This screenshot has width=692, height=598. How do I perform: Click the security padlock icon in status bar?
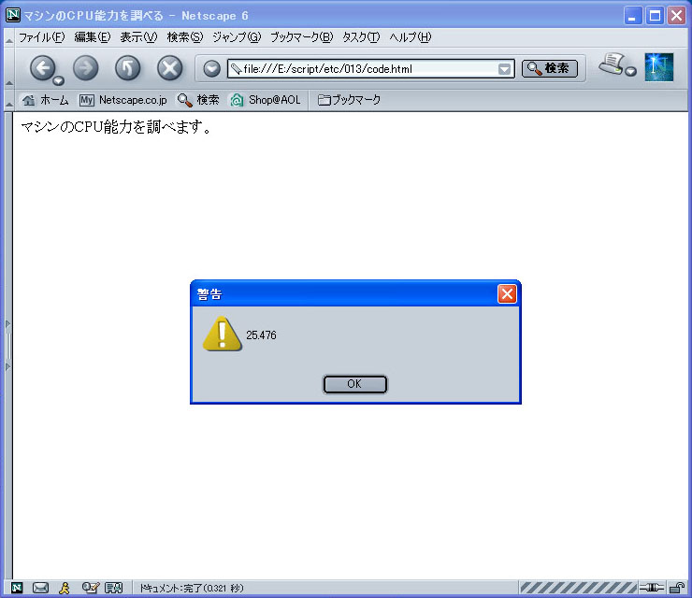tap(676, 588)
